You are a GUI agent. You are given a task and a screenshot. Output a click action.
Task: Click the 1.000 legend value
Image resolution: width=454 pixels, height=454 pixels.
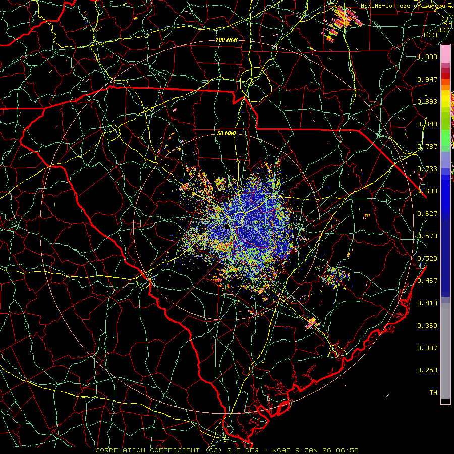click(x=427, y=56)
